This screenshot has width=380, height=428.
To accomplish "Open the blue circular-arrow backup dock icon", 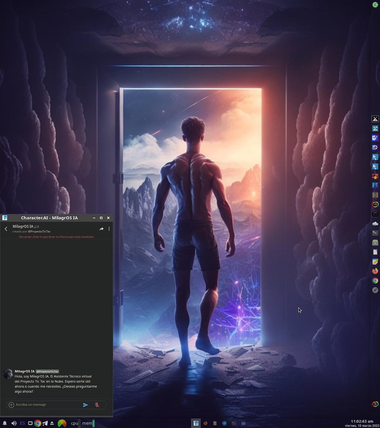I will click(x=375, y=147).
